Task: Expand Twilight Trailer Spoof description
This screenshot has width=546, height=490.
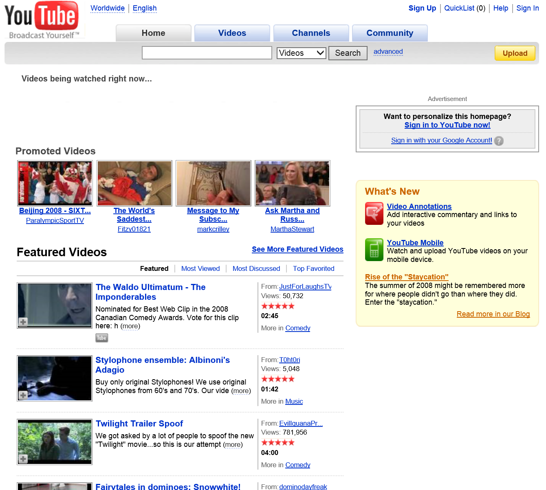Action: point(233,445)
